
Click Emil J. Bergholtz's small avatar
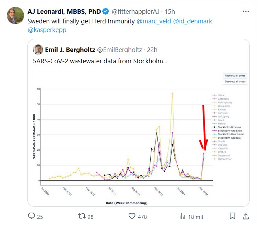pos(38,50)
